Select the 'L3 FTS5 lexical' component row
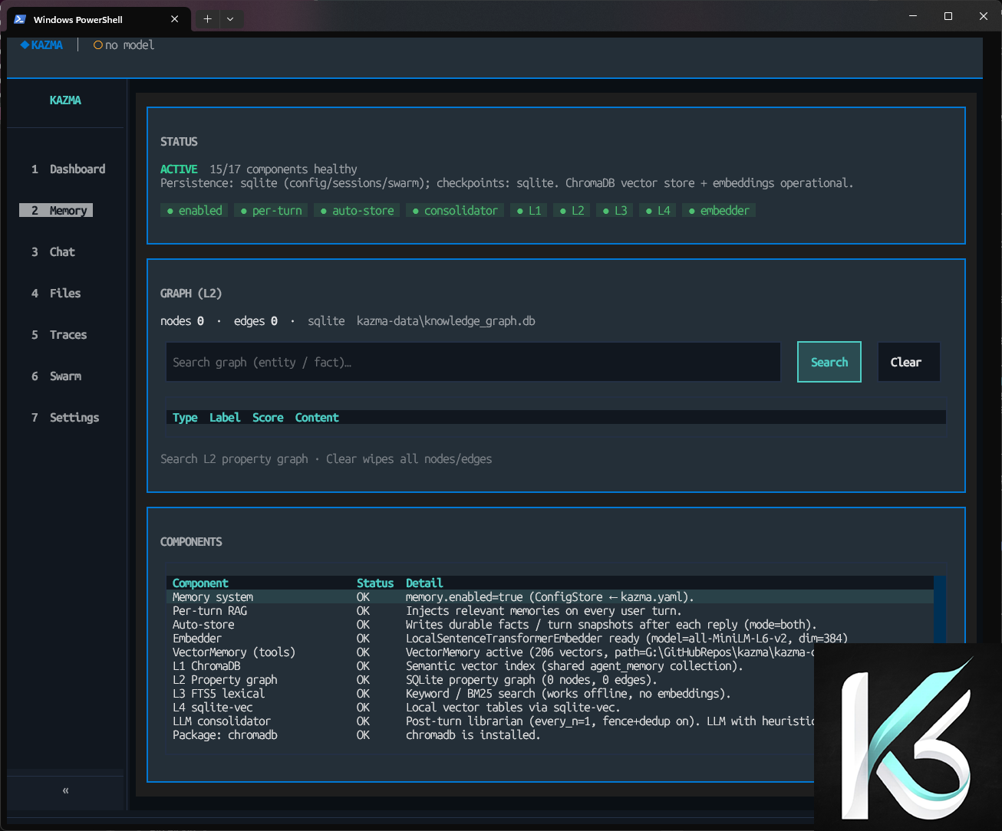Screen dimensions: 1002x831 [490, 694]
